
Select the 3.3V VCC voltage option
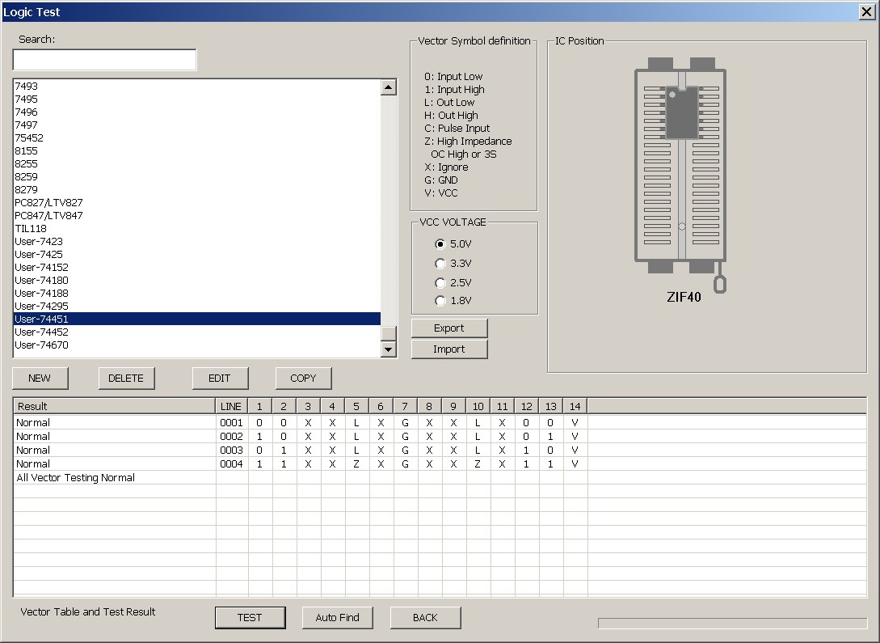click(x=440, y=264)
